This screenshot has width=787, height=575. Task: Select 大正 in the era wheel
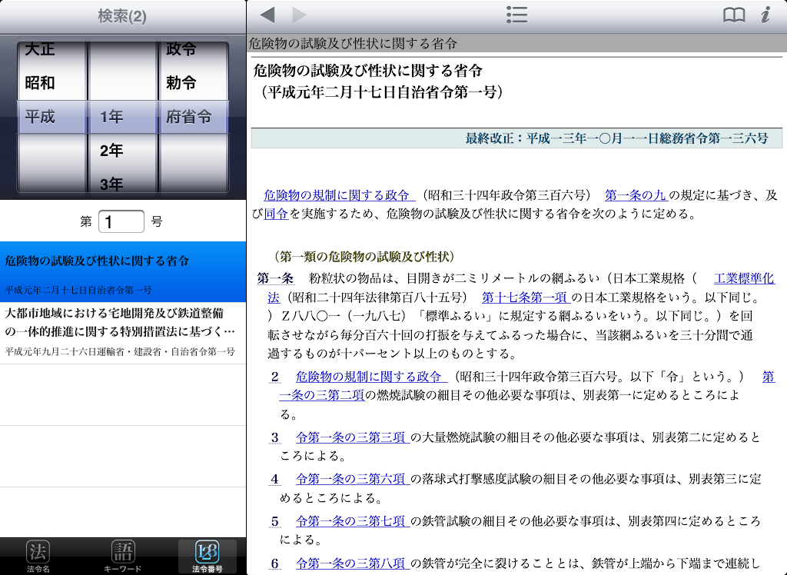point(41,50)
